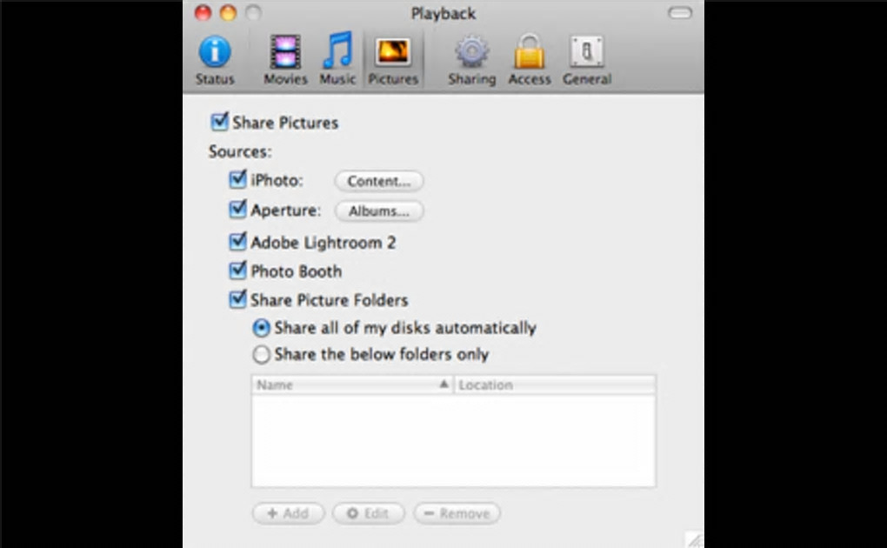Untick the Adobe Lightroom 2 checkbox
887x548 pixels.
[238, 242]
